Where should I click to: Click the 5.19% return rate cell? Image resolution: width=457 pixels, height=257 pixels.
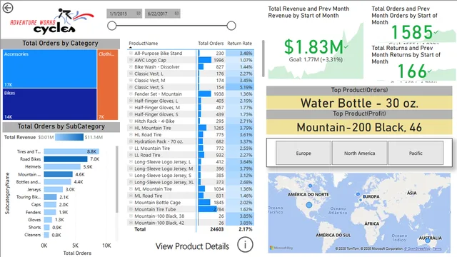tap(246, 87)
